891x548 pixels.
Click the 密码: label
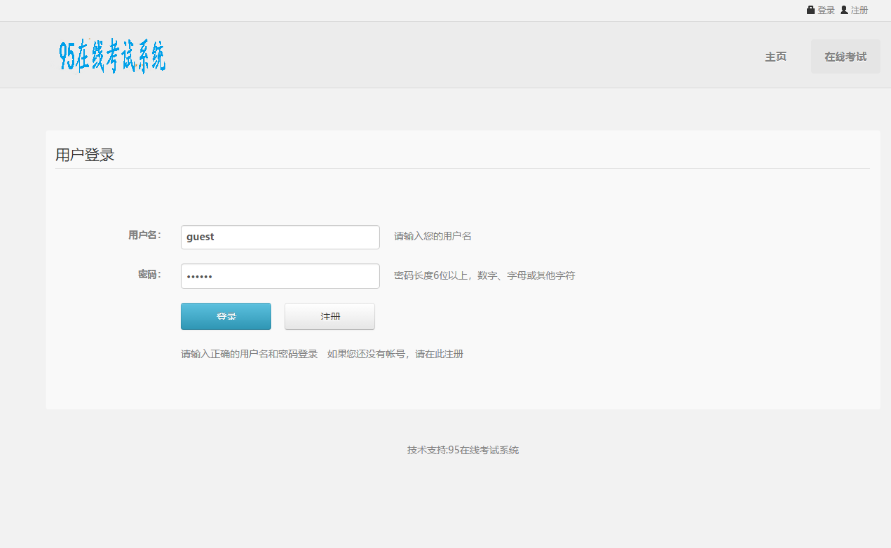[x=150, y=274]
